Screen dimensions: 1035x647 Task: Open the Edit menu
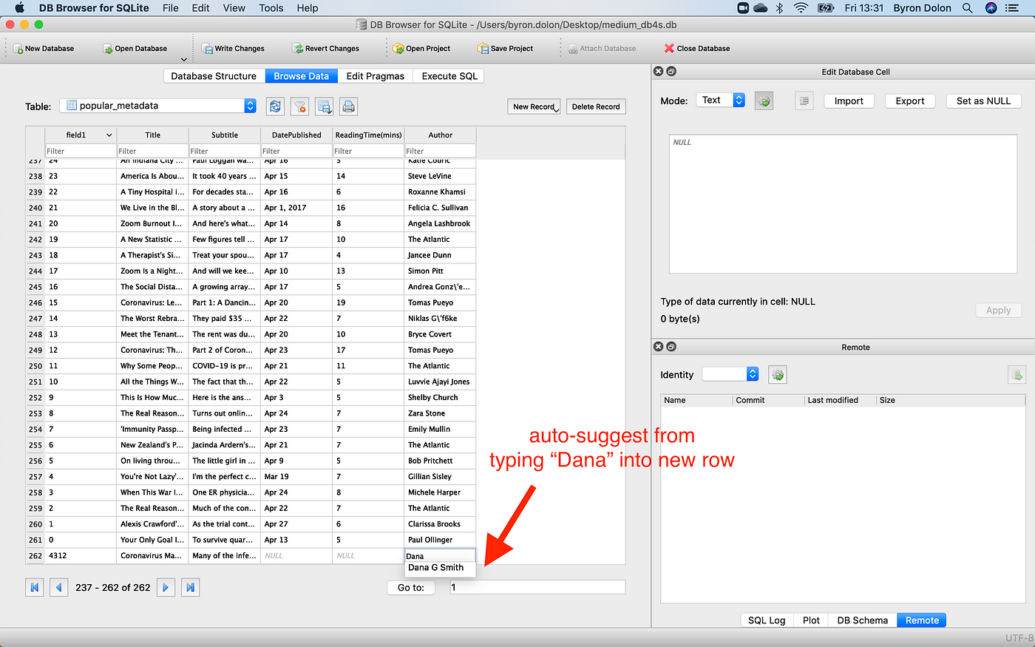pyautogui.click(x=200, y=8)
